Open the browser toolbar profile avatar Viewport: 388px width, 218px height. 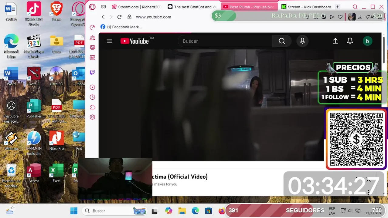352,17
